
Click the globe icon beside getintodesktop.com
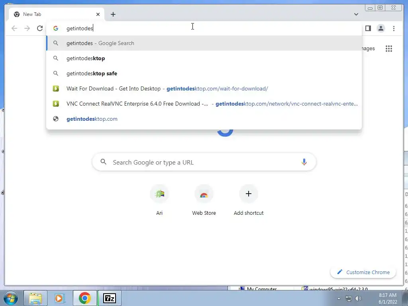(x=56, y=119)
